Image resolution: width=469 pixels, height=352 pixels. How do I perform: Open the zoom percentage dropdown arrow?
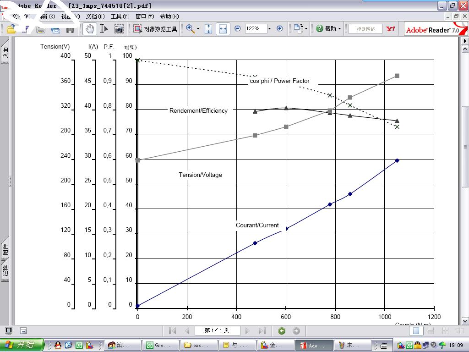(x=269, y=29)
